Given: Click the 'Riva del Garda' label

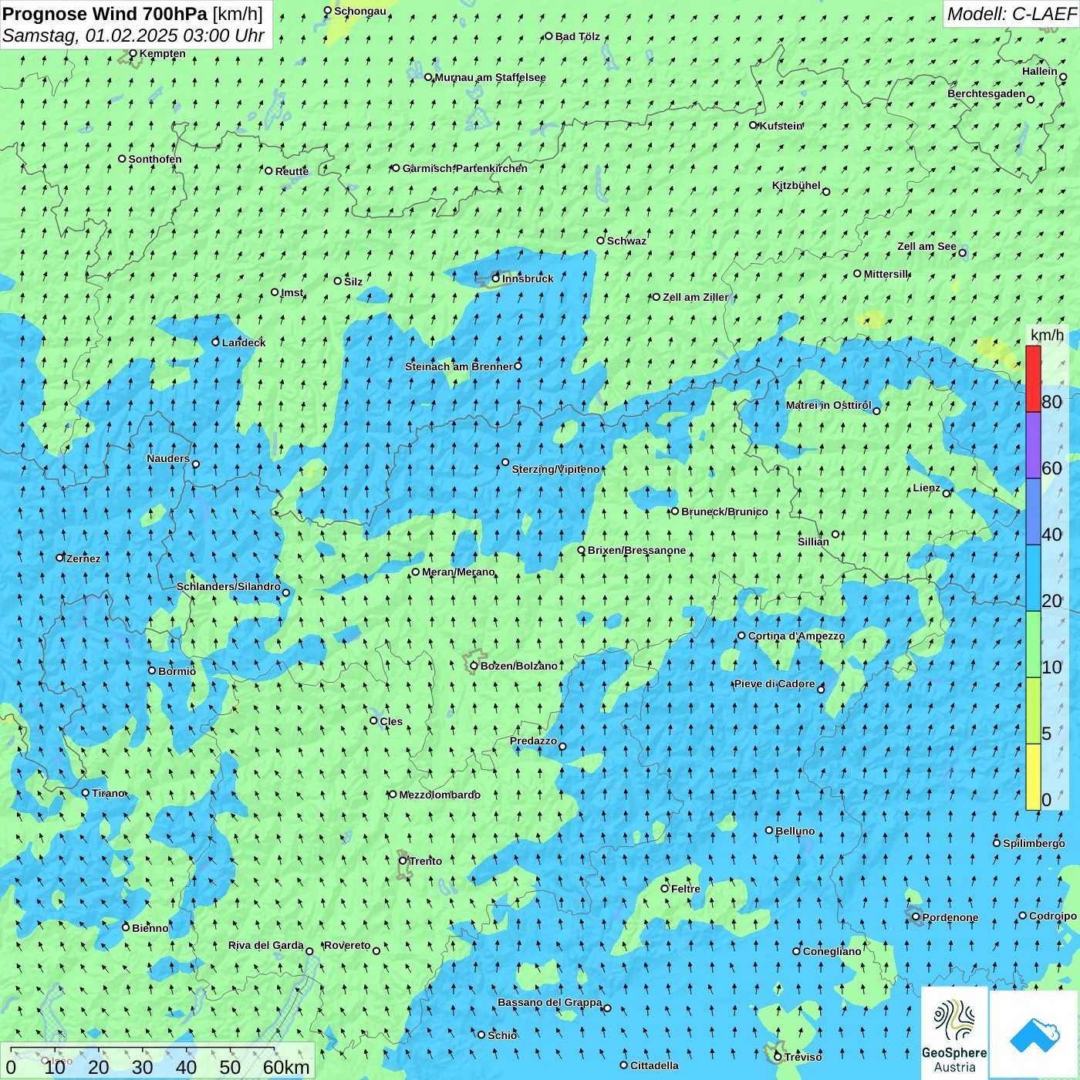Looking at the screenshot, I should coord(265,945).
